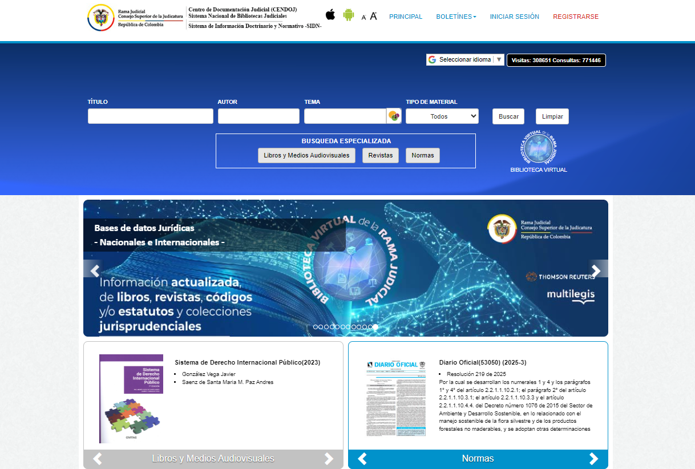This screenshot has height=469, width=695.
Task: Open Iniciar Sesión from top menu
Action: [x=515, y=17]
